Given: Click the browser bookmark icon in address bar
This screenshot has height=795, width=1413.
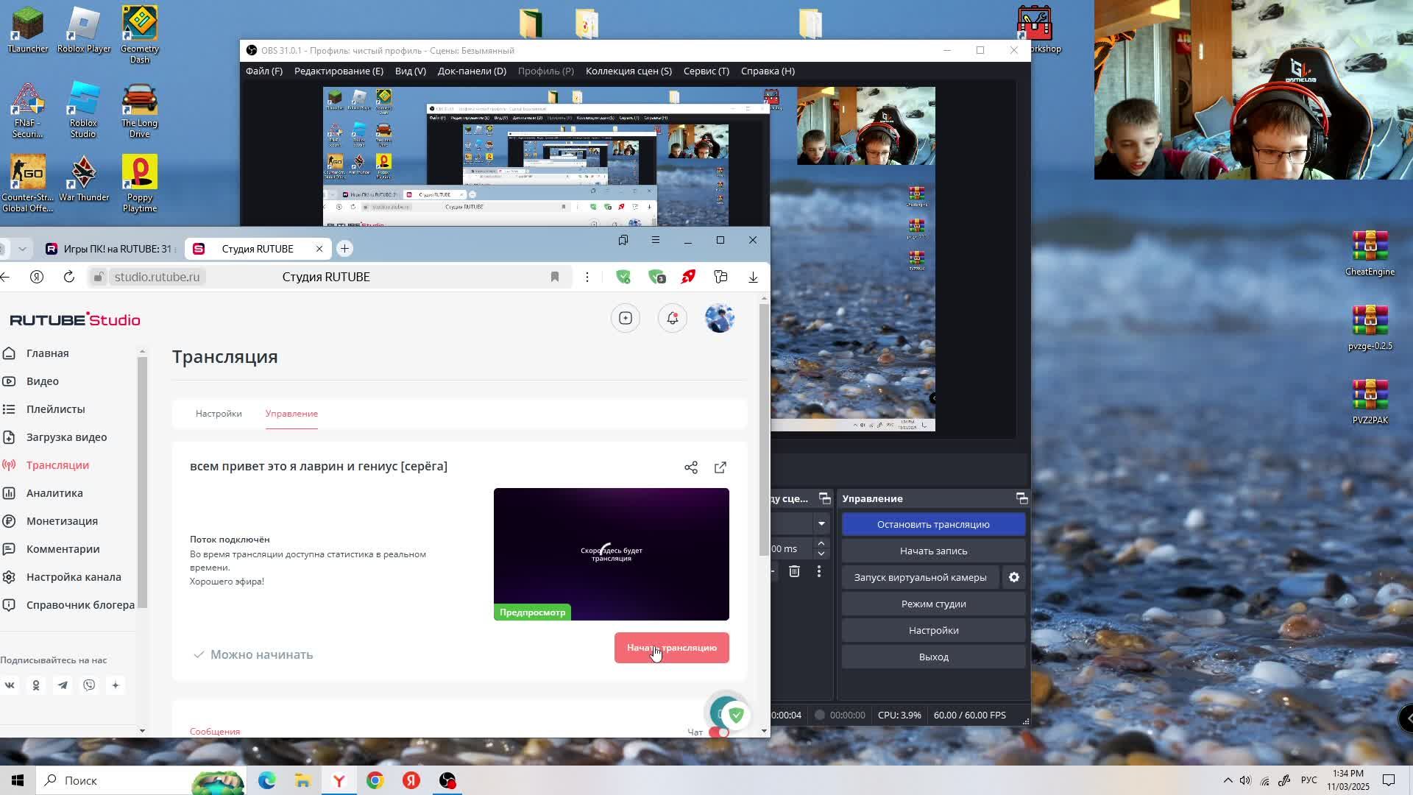Looking at the screenshot, I should 555,277.
